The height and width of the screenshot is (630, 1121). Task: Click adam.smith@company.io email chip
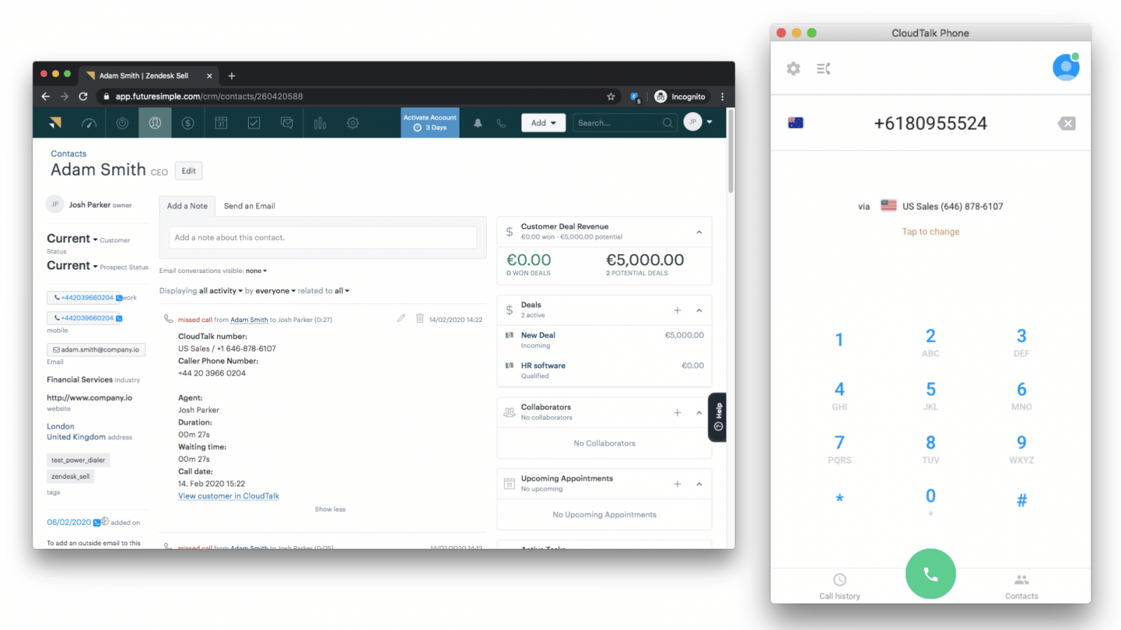96,349
